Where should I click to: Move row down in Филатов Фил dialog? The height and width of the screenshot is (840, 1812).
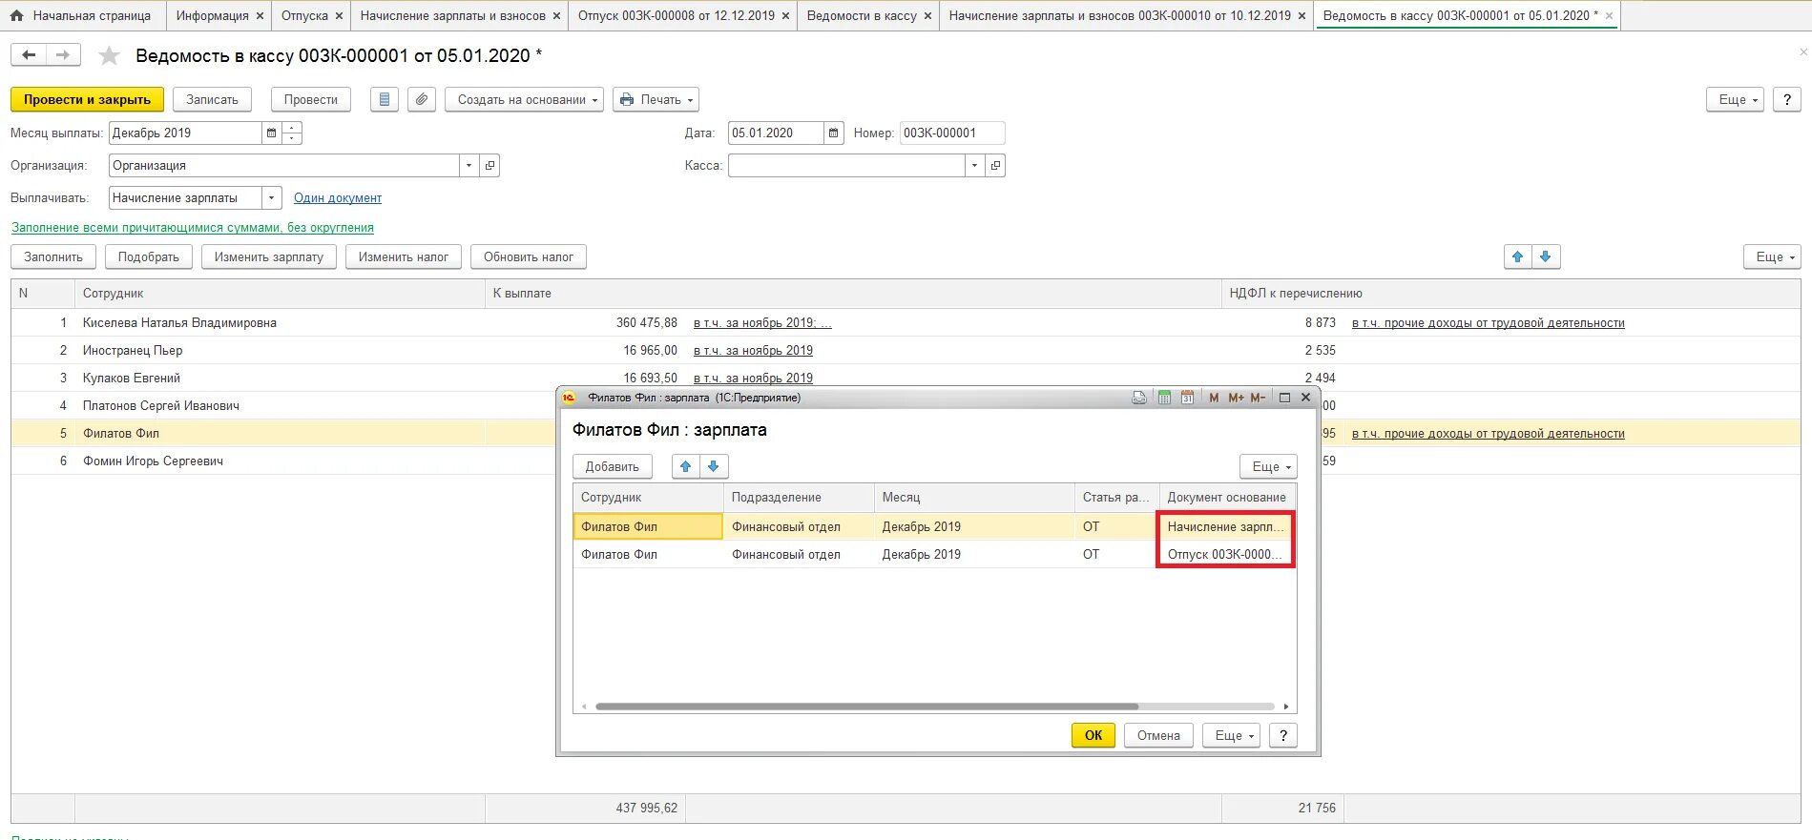pos(713,466)
